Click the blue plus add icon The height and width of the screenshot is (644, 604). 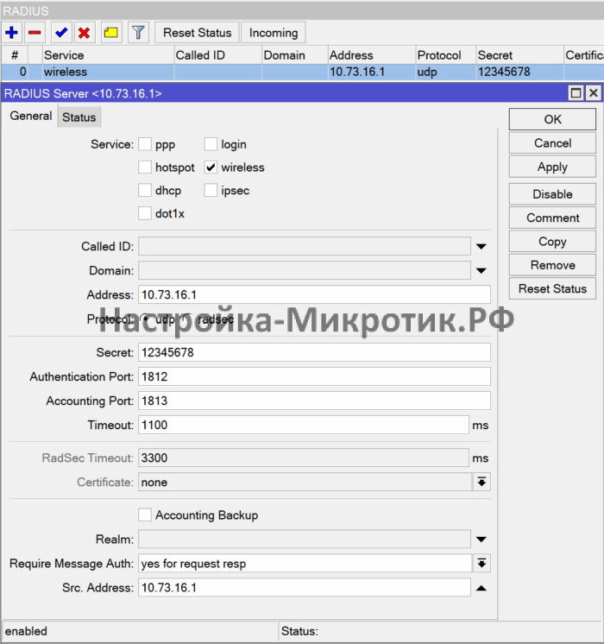[12, 33]
